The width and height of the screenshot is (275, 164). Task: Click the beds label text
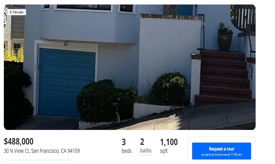[x=127, y=151]
